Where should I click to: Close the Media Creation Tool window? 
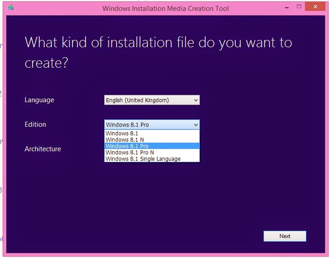pyautogui.click(x=315, y=6)
